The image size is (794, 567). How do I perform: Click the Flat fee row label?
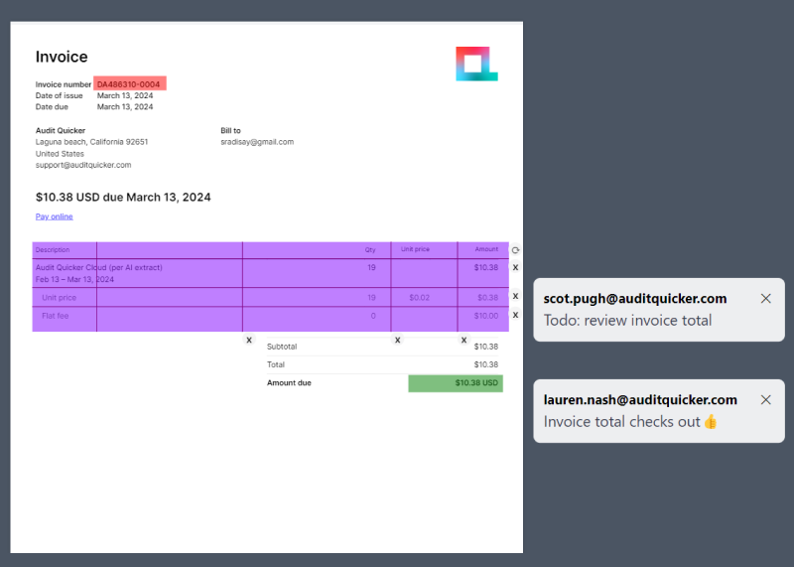coord(56,316)
